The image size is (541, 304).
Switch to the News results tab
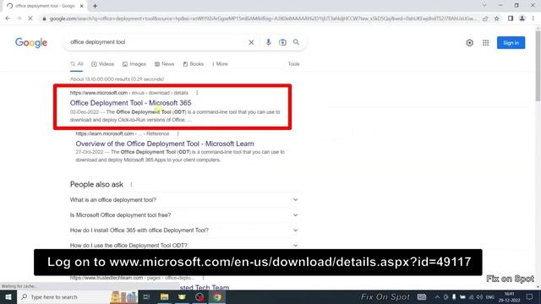[x=164, y=64]
